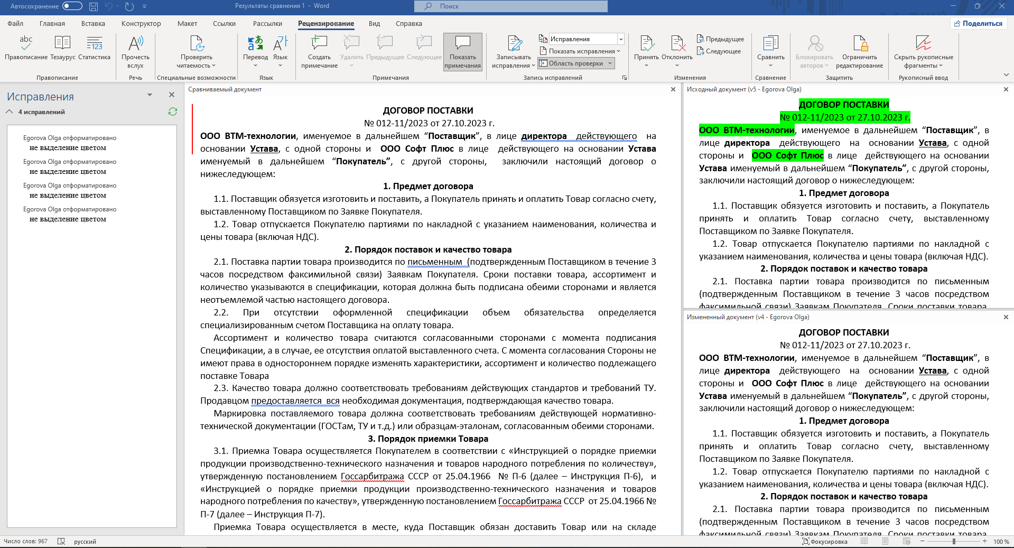1014x548 pixels.
Task: Click the Repeat action icon in title bar
Action: [x=129, y=6]
